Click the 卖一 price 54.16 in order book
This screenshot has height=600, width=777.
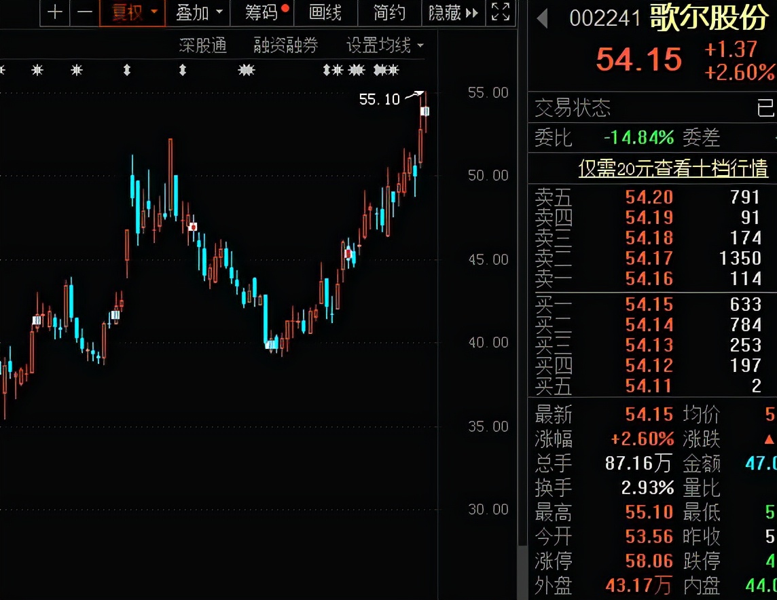(x=649, y=278)
